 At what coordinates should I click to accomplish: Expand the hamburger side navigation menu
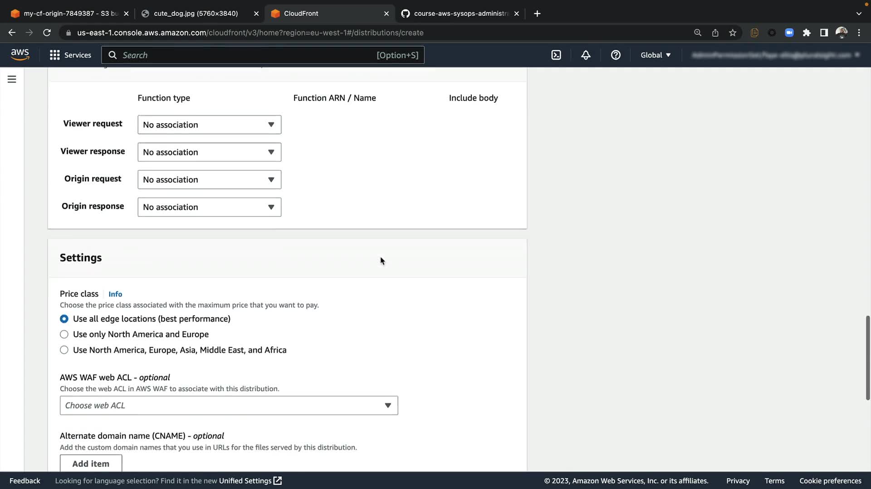pos(12,79)
